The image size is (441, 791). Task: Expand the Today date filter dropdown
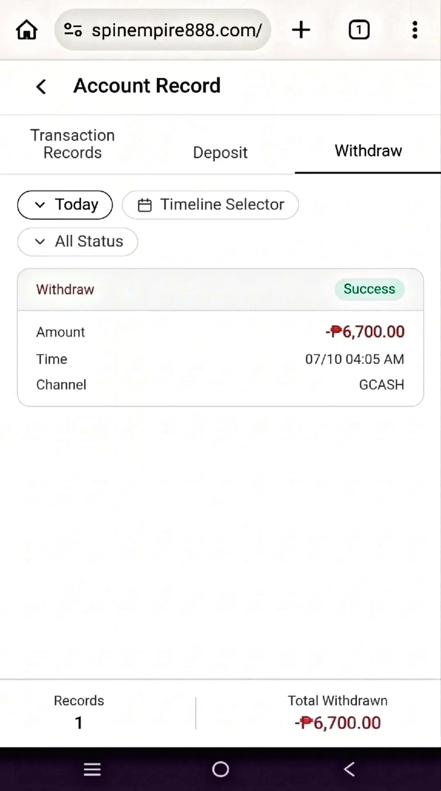[x=65, y=205]
